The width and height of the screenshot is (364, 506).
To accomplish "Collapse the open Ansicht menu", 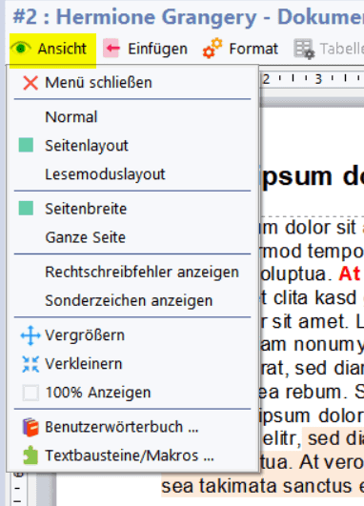I will pyautogui.click(x=52, y=51).
